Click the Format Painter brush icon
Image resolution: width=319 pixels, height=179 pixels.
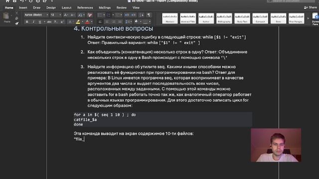coord(16,23)
